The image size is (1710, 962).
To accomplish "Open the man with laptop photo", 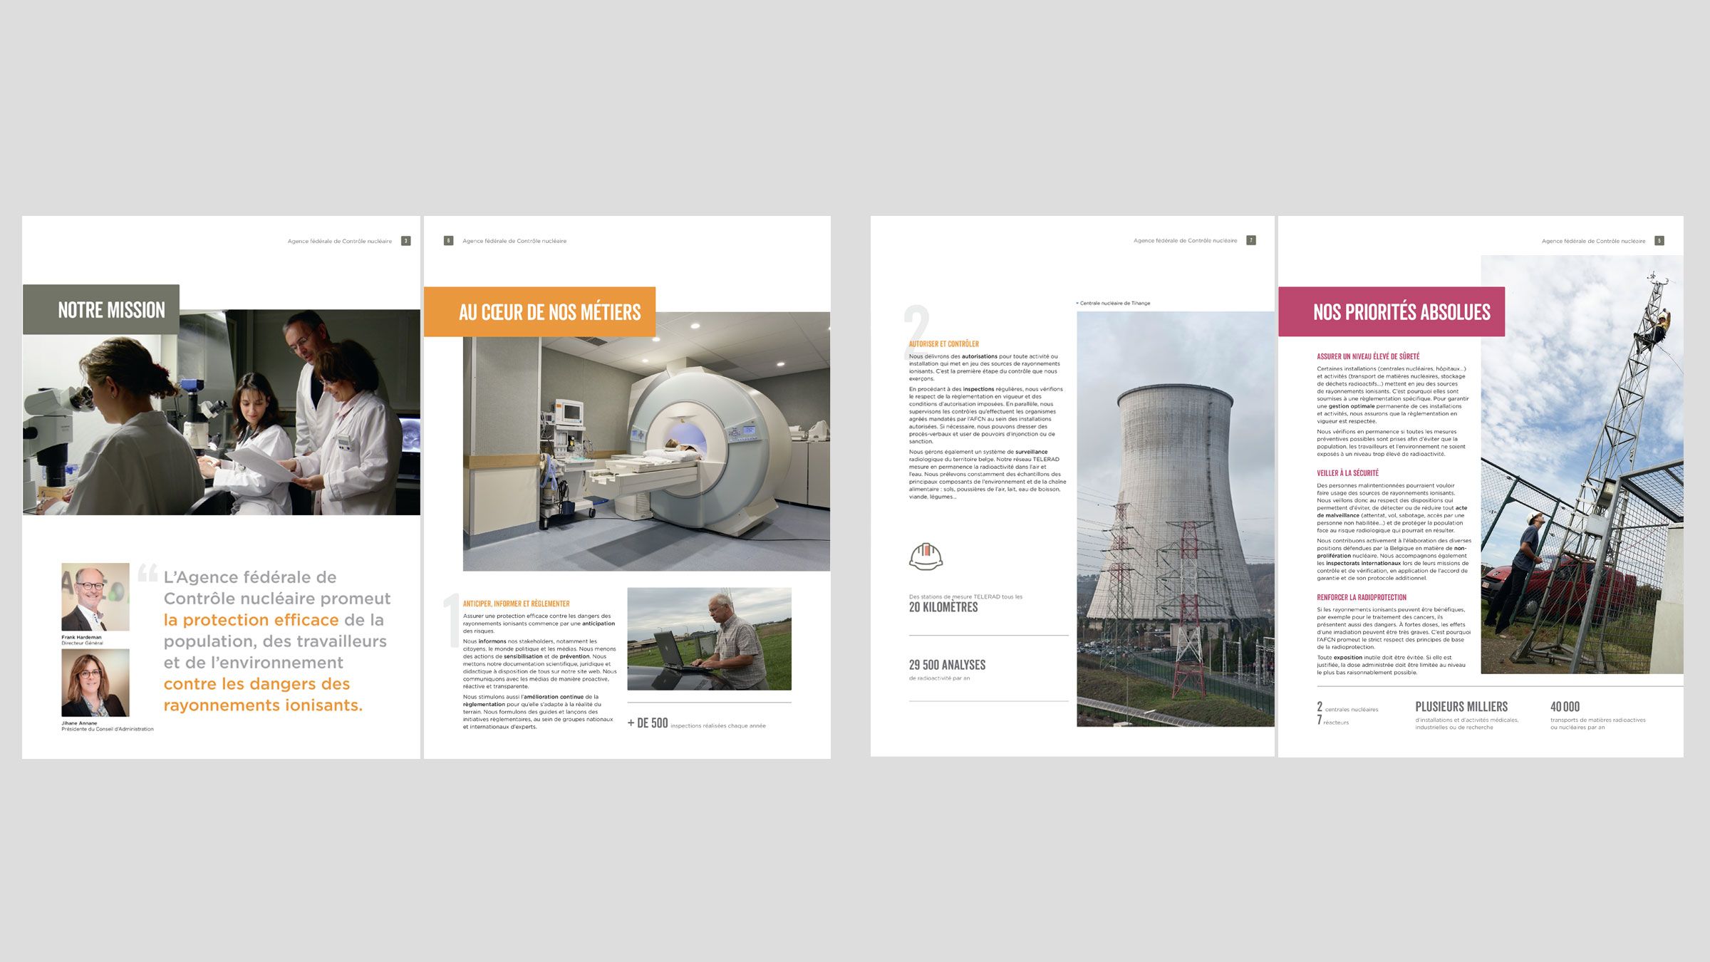I will (x=709, y=638).
